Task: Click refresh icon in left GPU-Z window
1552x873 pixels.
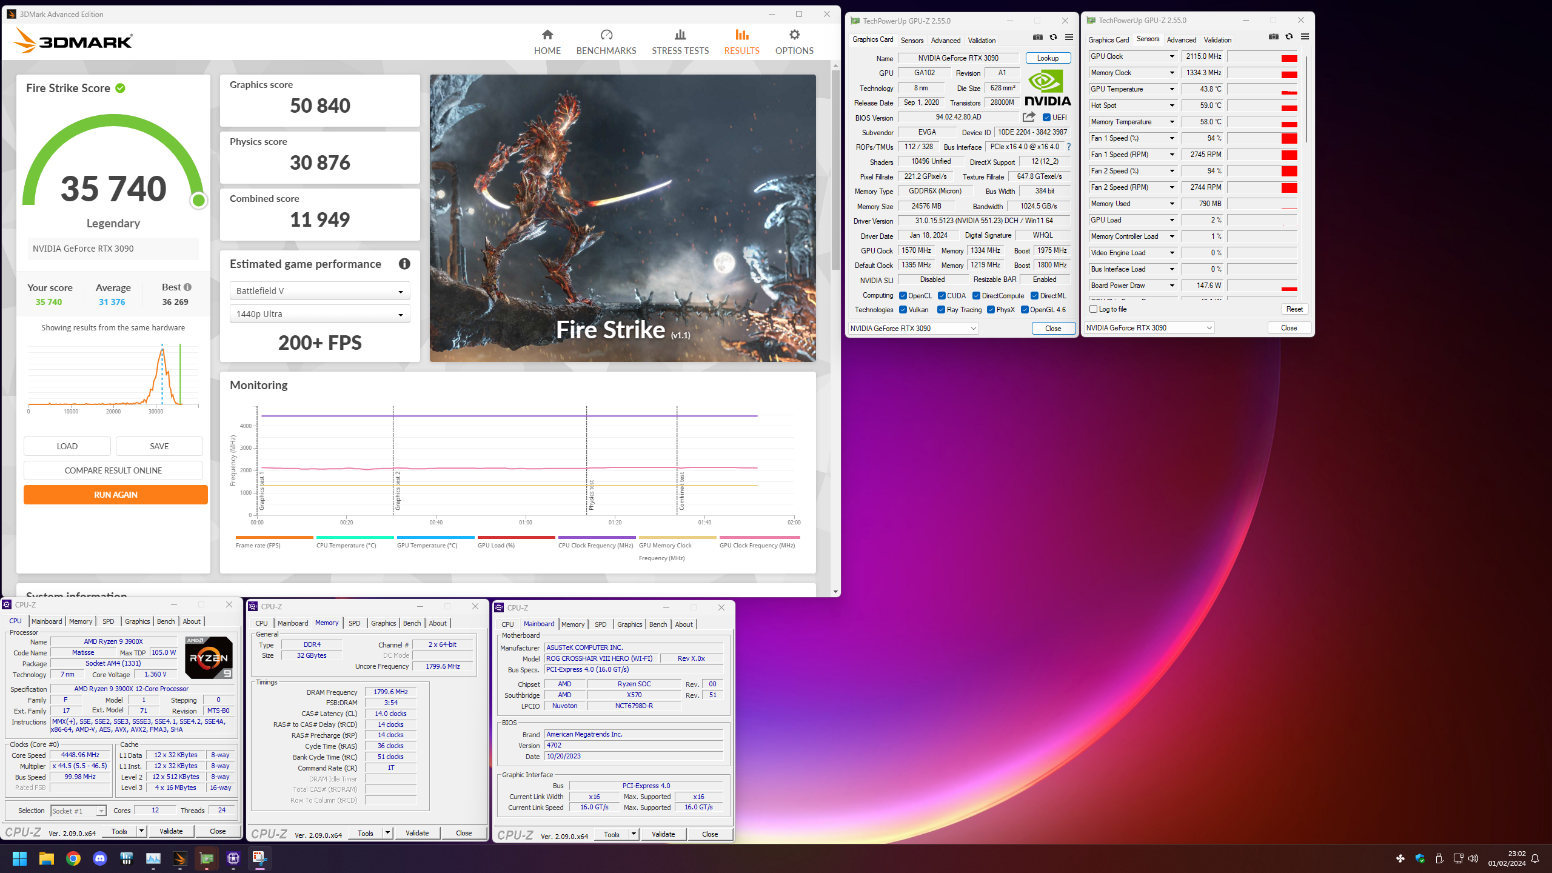Action: click(1054, 37)
